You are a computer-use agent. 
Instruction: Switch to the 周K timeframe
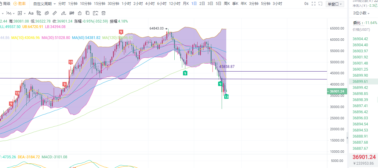click(227, 4)
